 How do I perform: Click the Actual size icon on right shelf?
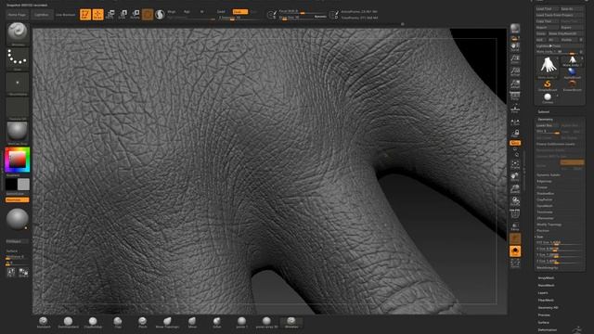[515, 71]
